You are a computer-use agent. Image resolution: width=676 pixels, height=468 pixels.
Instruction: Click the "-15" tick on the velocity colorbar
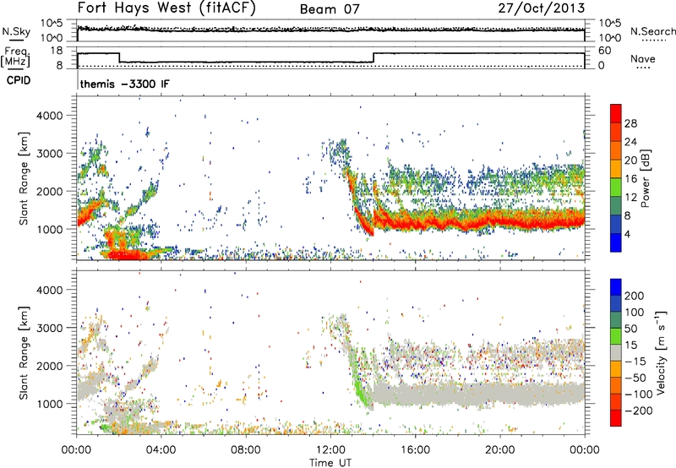635,361
